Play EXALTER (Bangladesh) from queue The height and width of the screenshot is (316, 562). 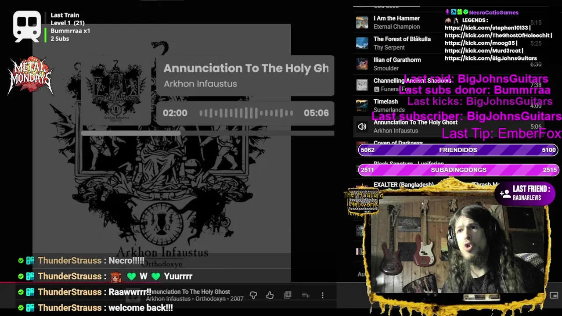point(403,185)
